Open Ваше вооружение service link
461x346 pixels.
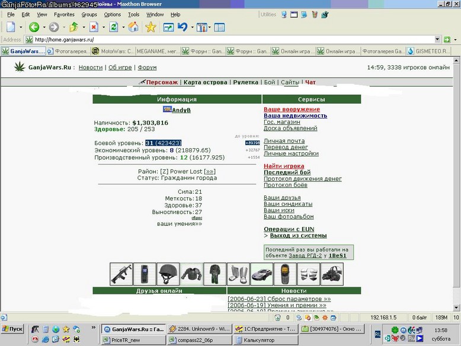(292, 110)
